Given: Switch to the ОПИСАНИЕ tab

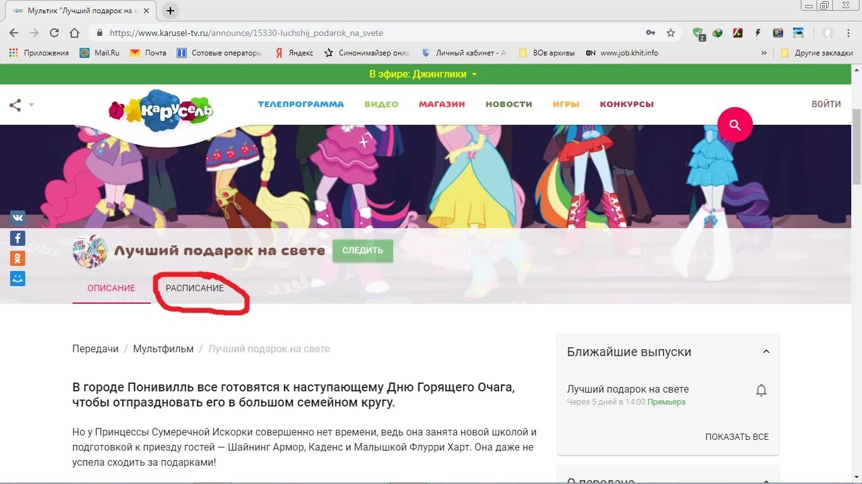Looking at the screenshot, I should coord(111,288).
